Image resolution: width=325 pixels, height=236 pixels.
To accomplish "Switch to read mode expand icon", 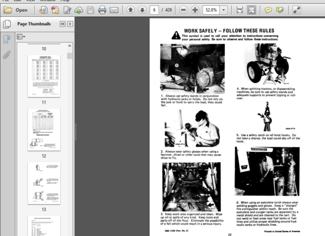I will tap(297, 10).
